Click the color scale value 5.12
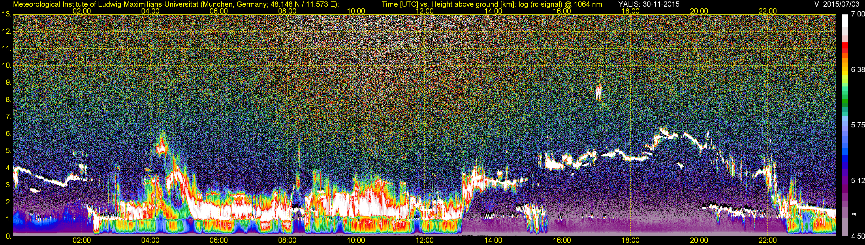Viewport: 865px width, 245px height. (x=858, y=180)
